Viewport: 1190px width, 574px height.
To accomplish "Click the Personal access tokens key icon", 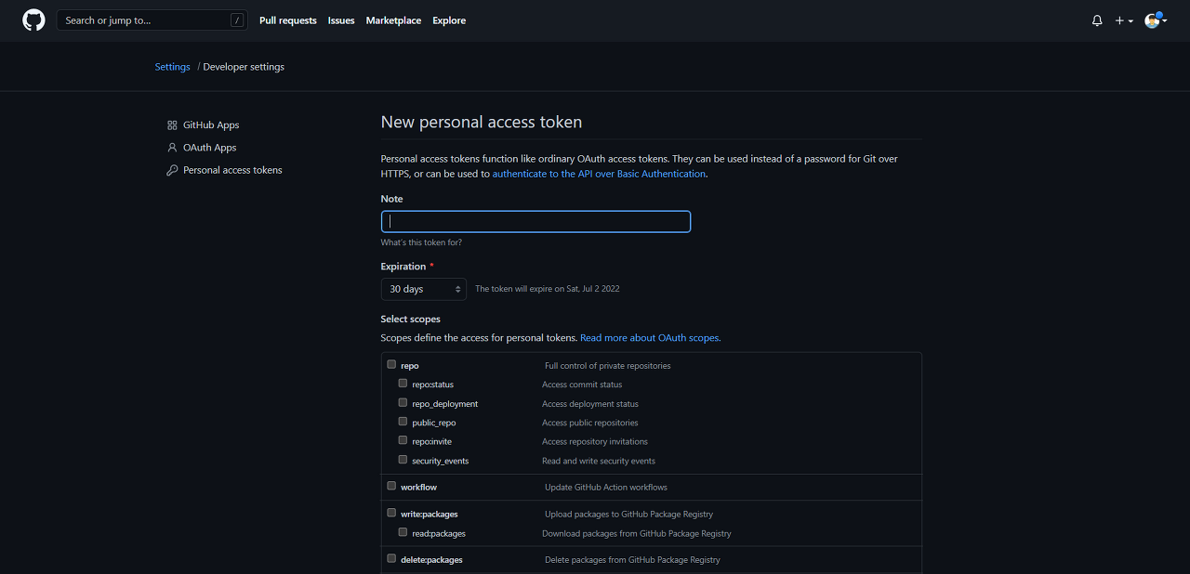I will (173, 170).
